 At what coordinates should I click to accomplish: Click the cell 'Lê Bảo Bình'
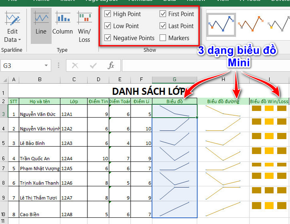pos(40,140)
